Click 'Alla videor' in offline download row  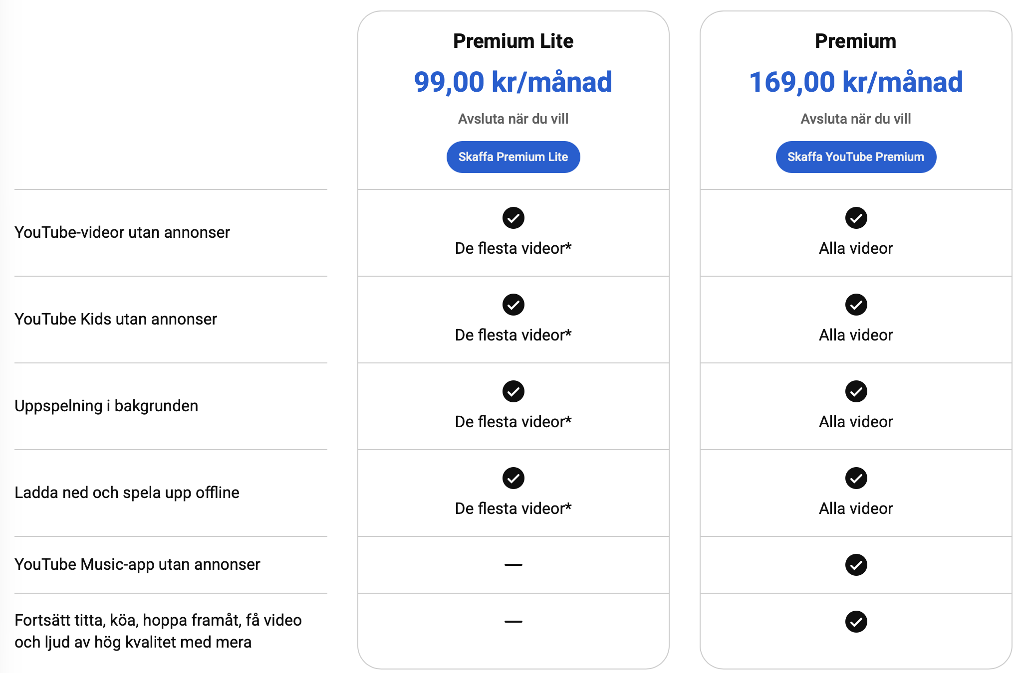pos(856,508)
